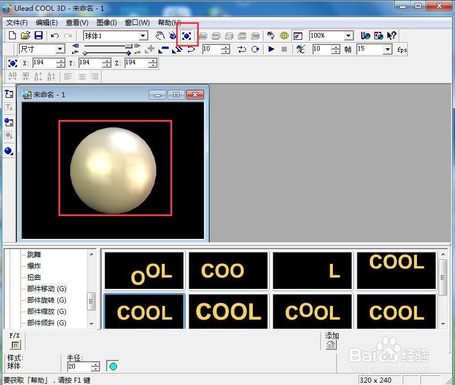The height and width of the screenshot is (385, 455).
Task: Open the 15 fps frame rate dropdown
Action: tap(387, 49)
